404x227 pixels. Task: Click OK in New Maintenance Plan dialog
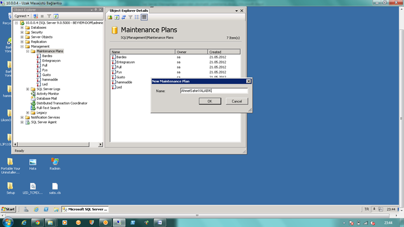click(x=210, y=101)
